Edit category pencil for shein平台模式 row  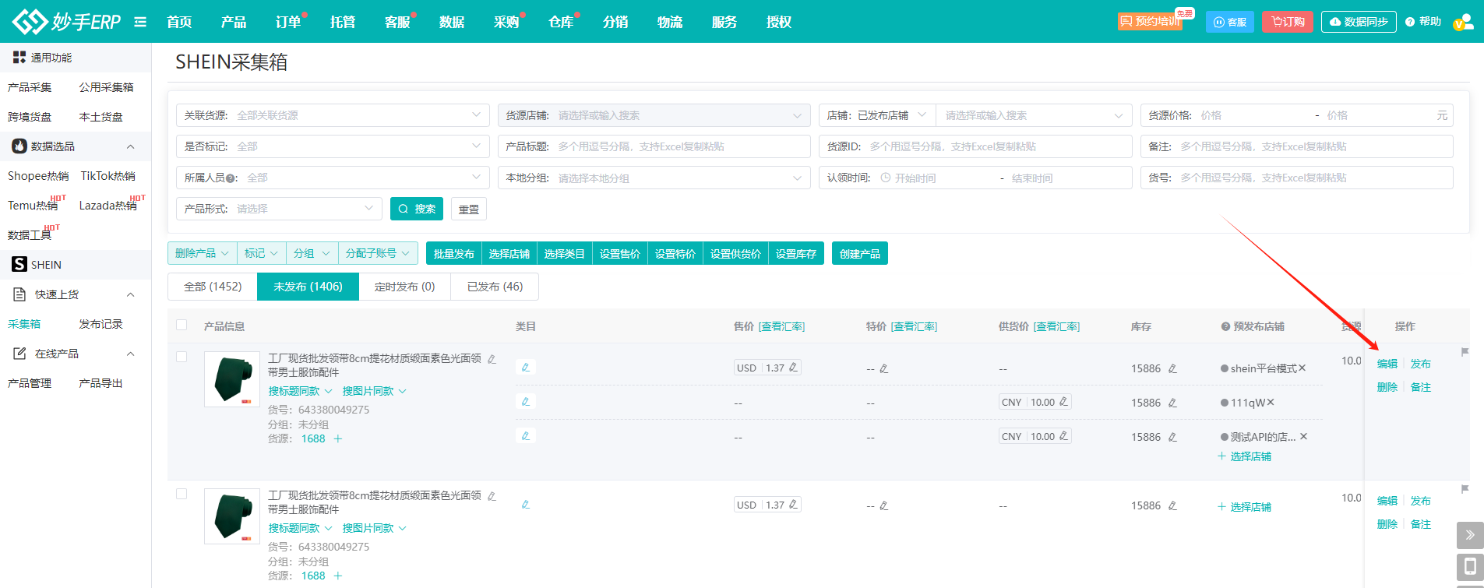pos(526,368)
